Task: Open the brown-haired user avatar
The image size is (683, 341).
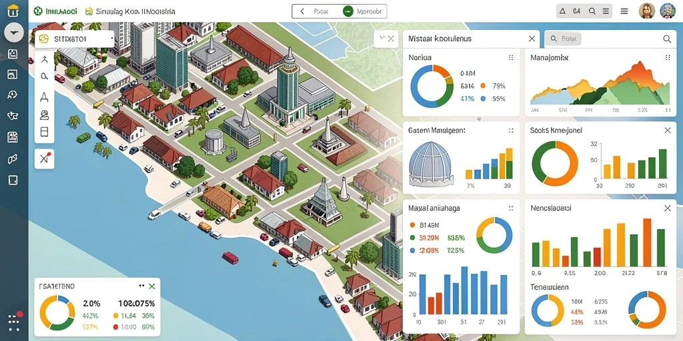Action: [x=647, y=11]
